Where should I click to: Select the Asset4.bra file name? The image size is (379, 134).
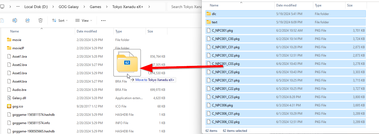point(20,81)
